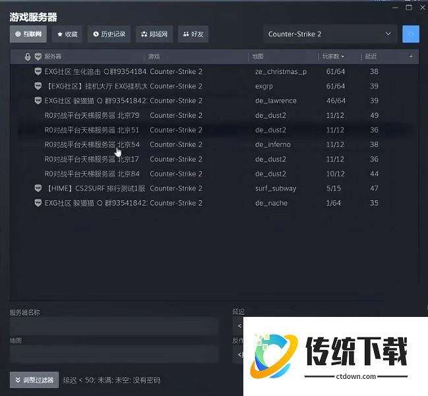
Task: Switch to the 互联网 tab
Action: coord(28,34)
